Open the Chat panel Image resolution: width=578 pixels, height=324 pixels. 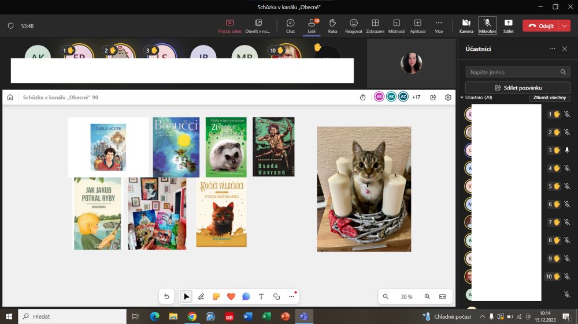coord(291,26)
